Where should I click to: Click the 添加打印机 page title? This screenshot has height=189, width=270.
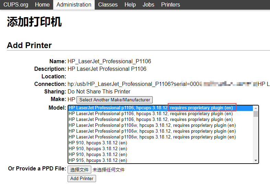pyautogui.click(x=34, y=22)
